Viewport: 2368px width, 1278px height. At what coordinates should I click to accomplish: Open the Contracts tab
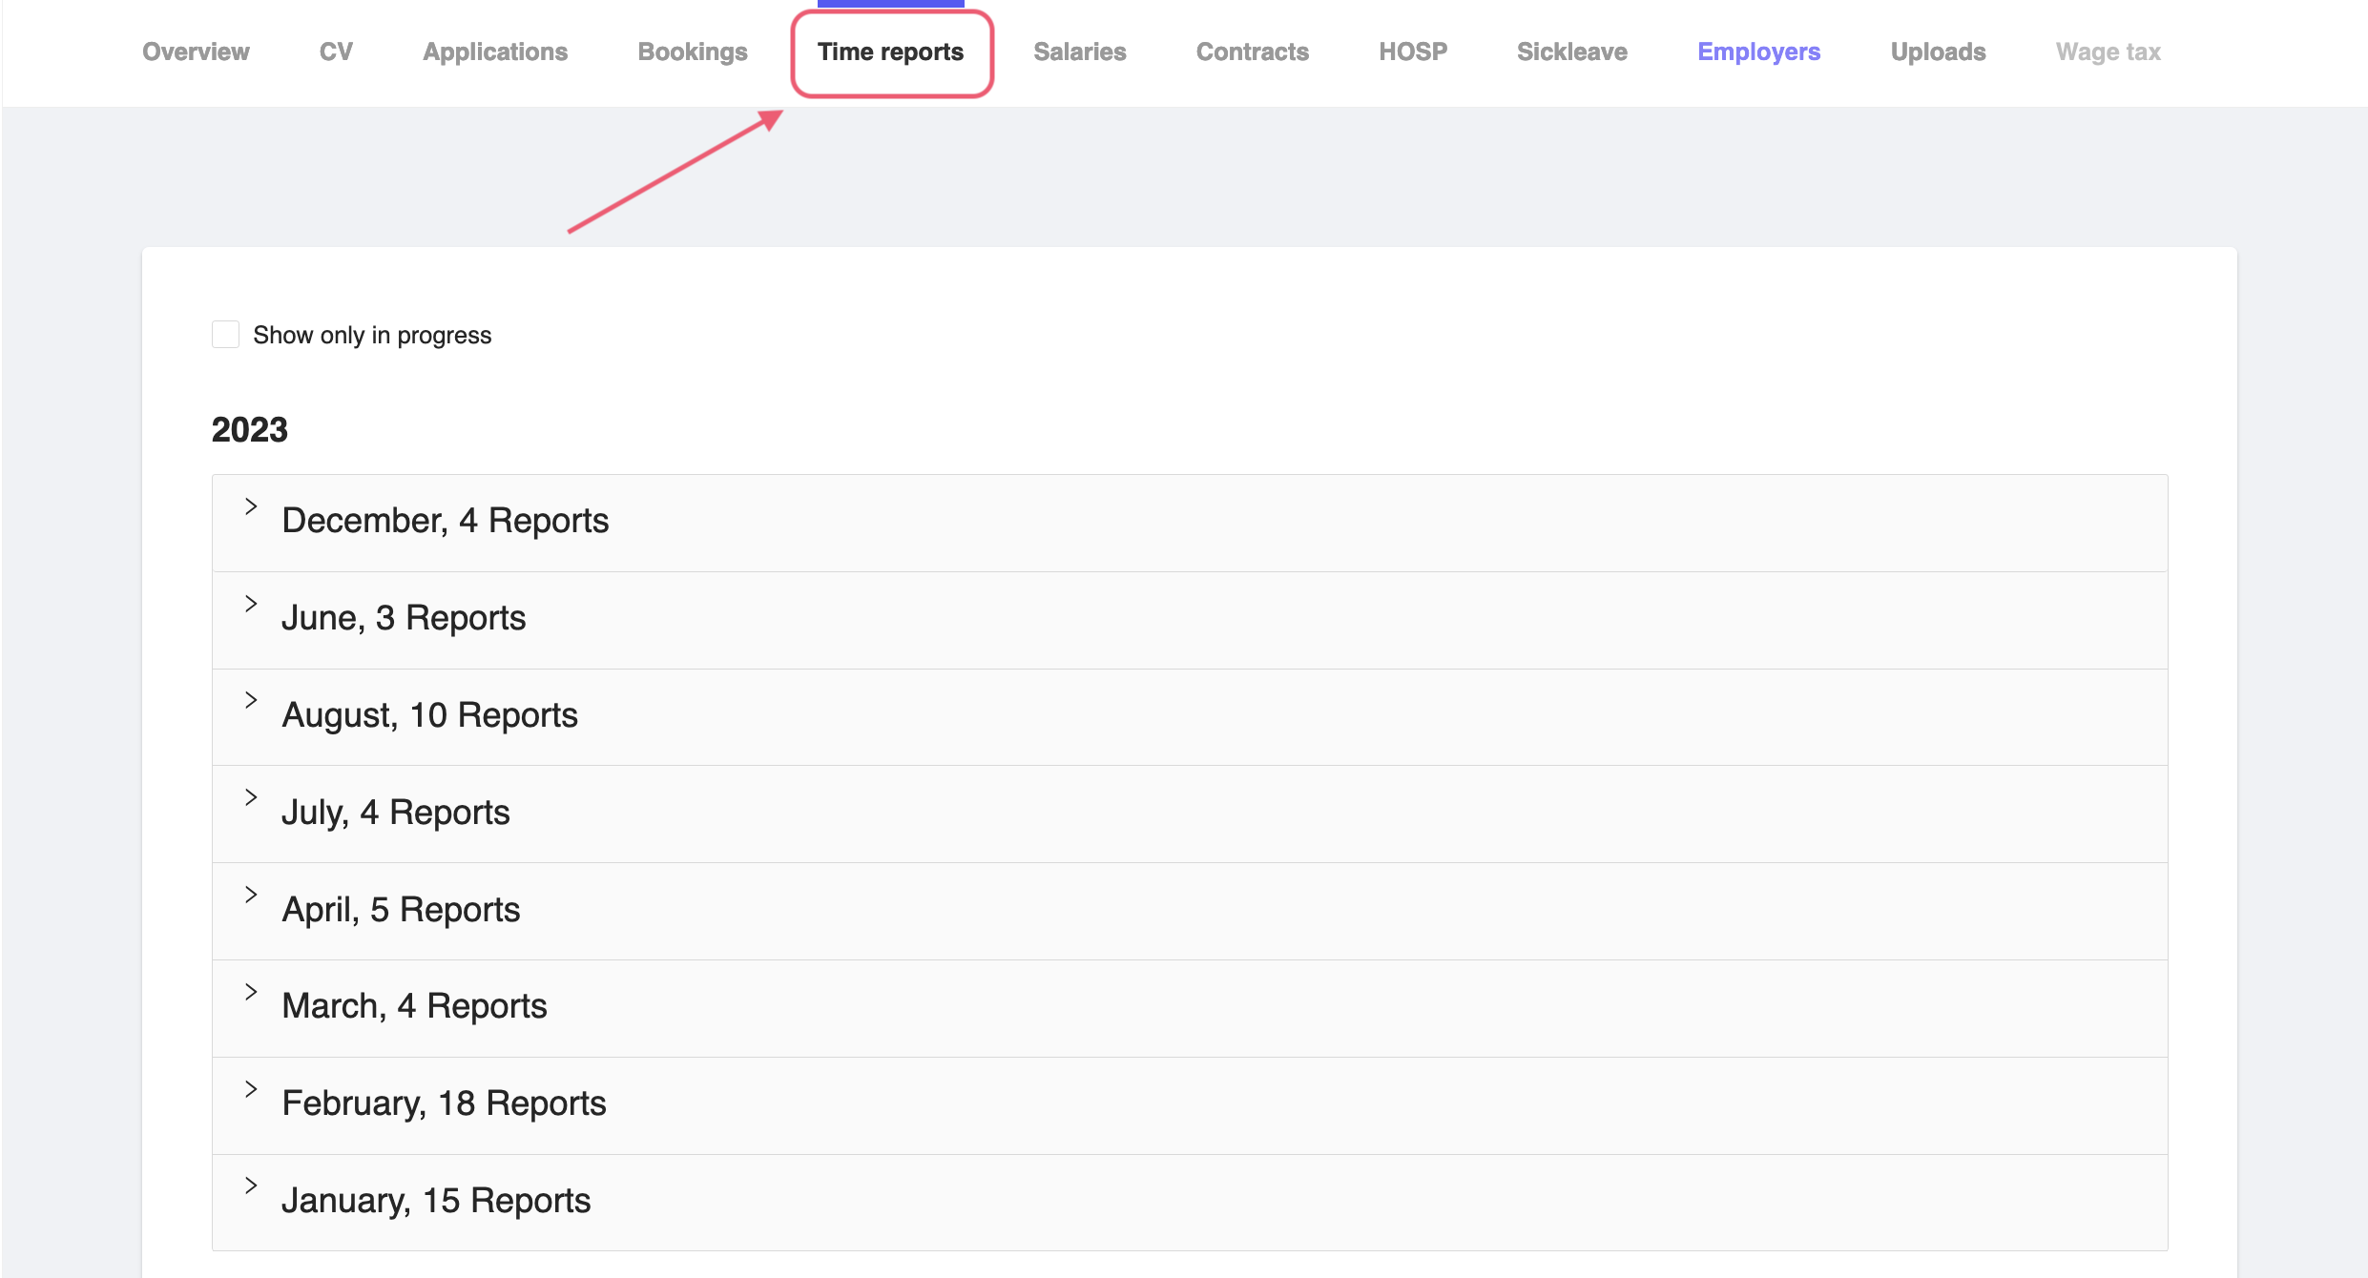click(x=1252, y=52)
